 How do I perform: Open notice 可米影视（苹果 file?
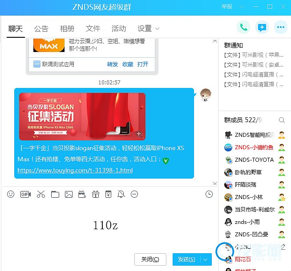254,55
